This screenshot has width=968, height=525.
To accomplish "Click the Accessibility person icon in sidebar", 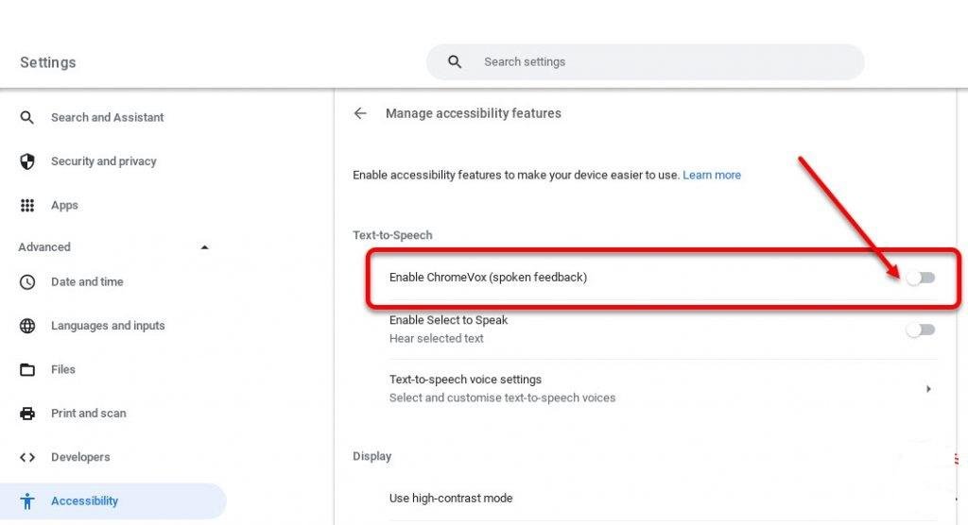I will pyautogui.click(x=27, y=501).
